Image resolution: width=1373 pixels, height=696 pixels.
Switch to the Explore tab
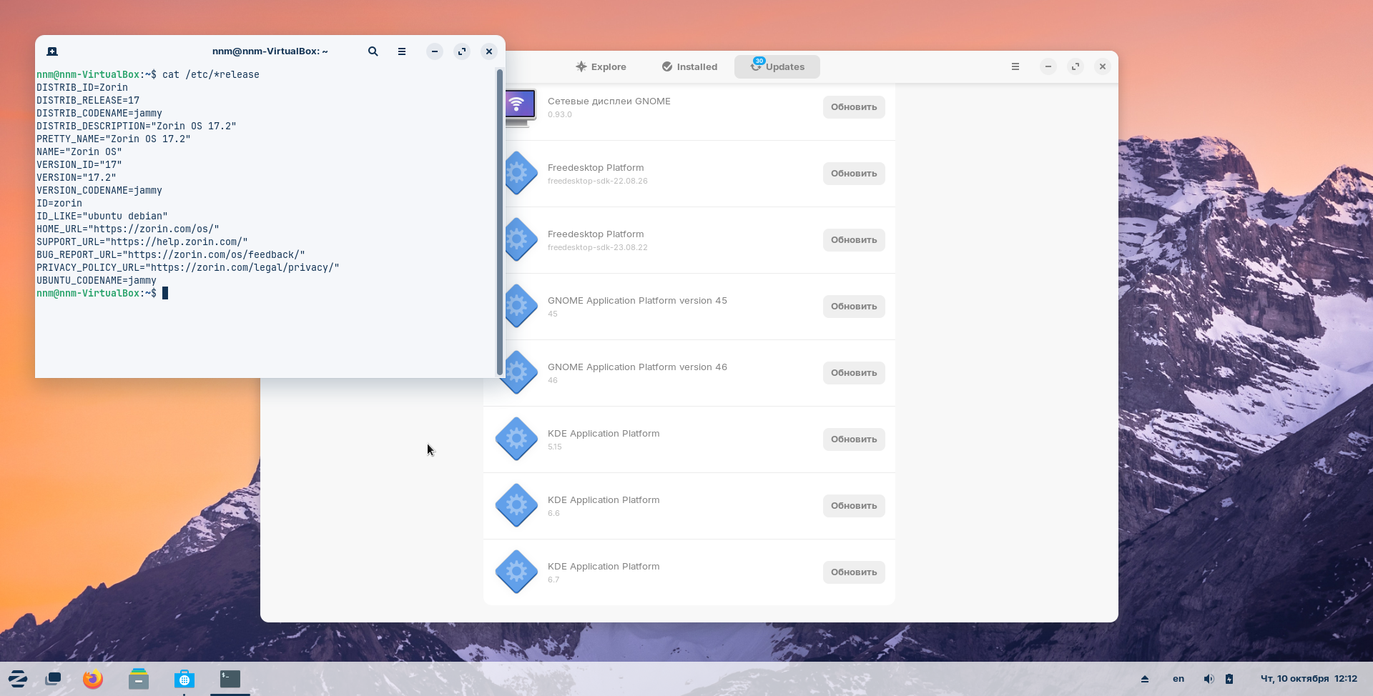point(601,66)
